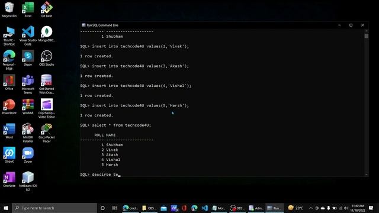The height and width of the screenshot is (213, 379).
Task: Click row '5 Harsh' in the output
Action: pos(110,164)
